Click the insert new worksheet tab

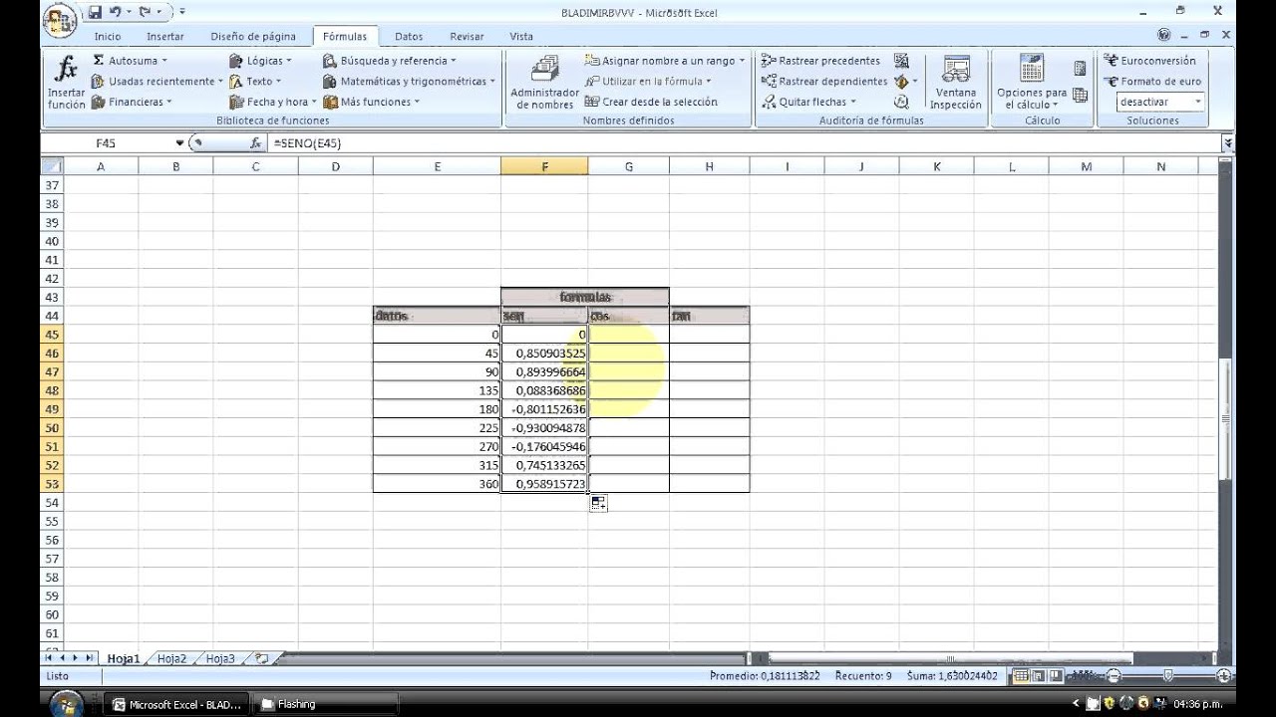262,658
